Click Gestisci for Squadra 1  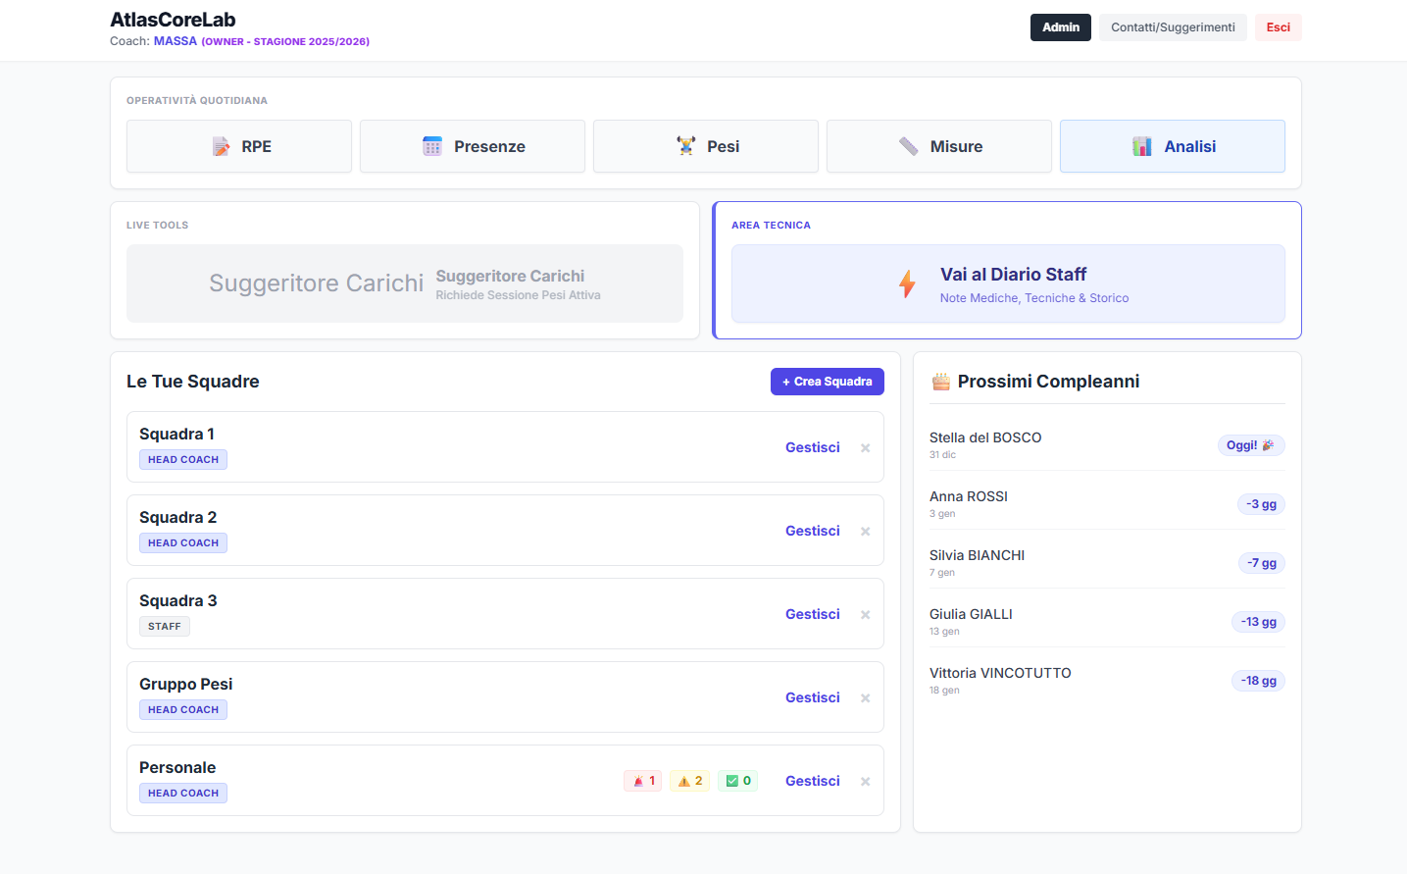coord(813,447)
